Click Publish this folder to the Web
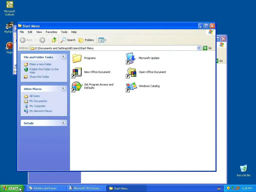256x192 pixels. coord(44,71)
